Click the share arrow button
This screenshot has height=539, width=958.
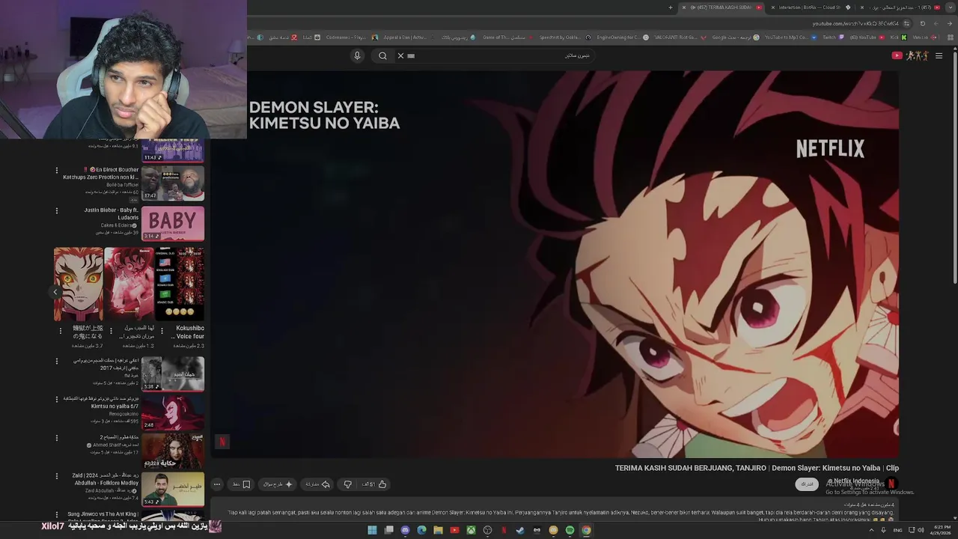click(x=317, y=484)
